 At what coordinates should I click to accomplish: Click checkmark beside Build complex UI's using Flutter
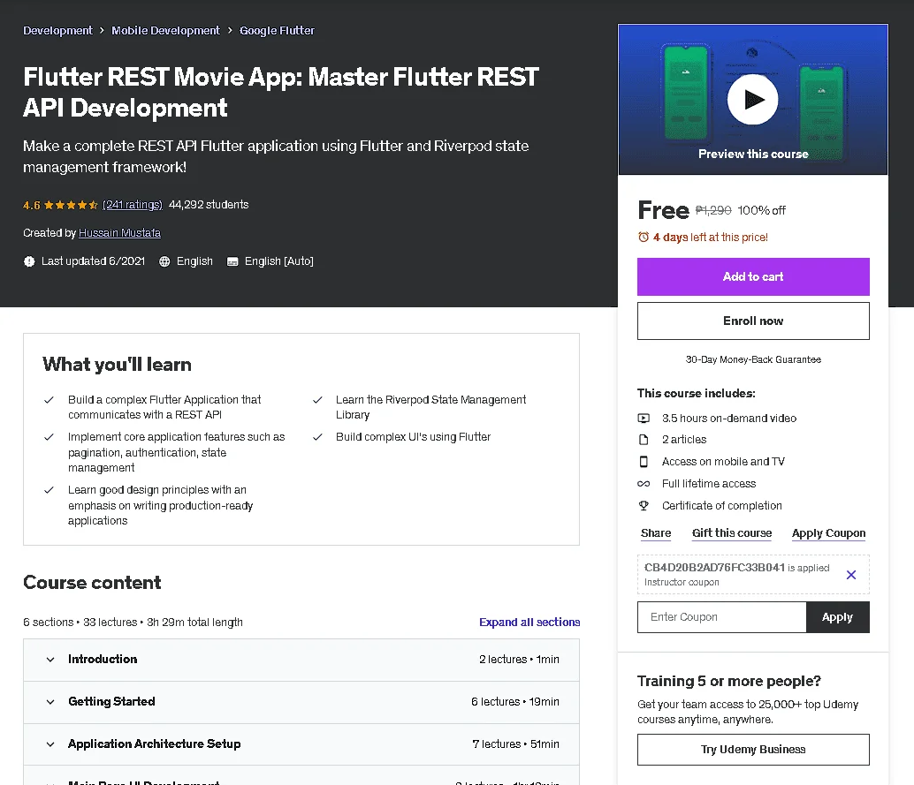[x=317, y=437]
